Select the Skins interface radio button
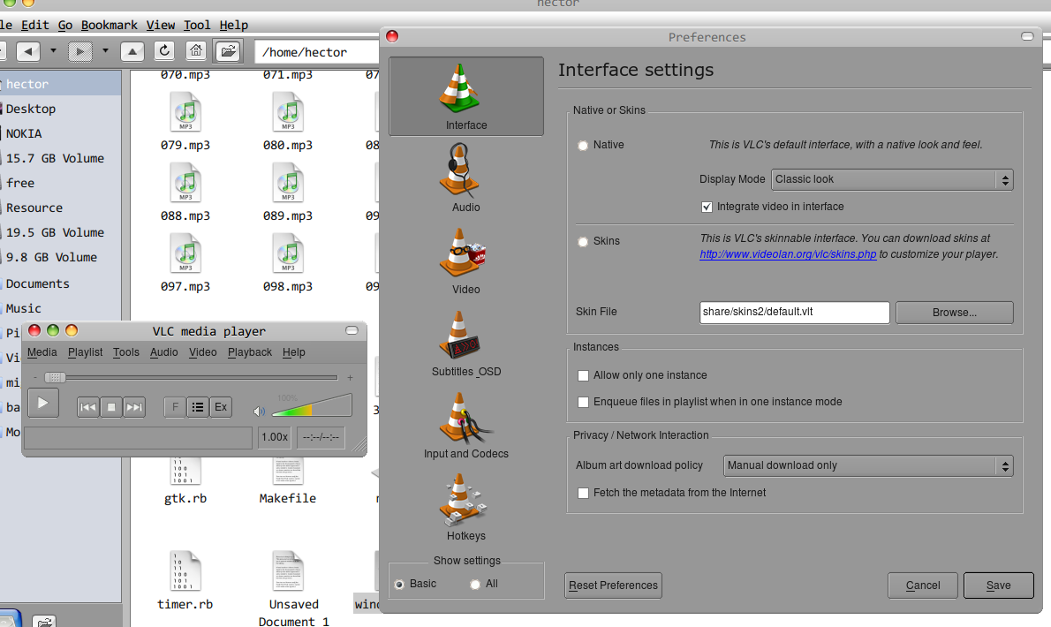Viewport: 1051px width, 627px height. click(x=583, y=242)
